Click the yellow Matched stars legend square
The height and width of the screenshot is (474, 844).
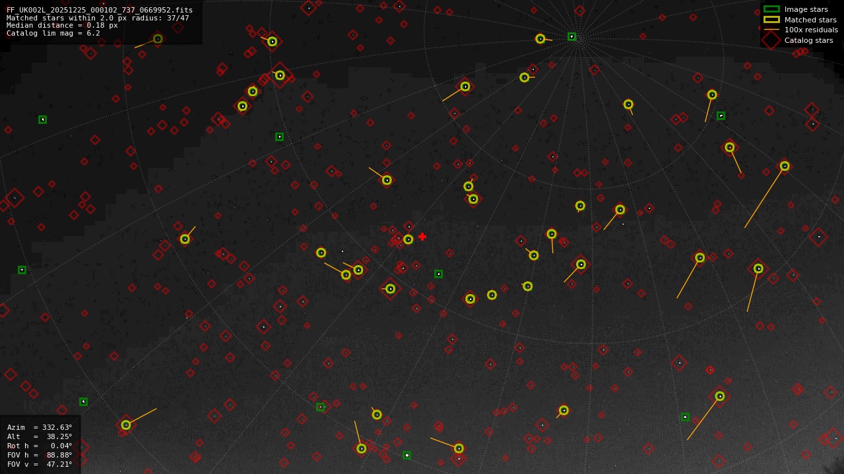(771, 20)
